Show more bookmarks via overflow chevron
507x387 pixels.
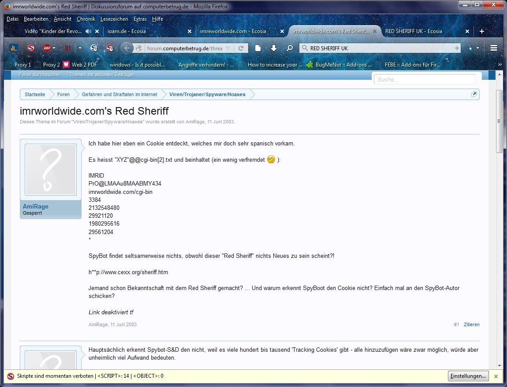coord(500,64)
